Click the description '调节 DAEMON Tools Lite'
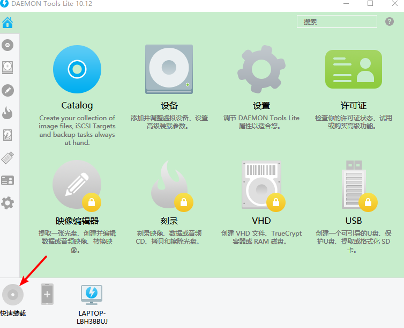 pos(261,122)
